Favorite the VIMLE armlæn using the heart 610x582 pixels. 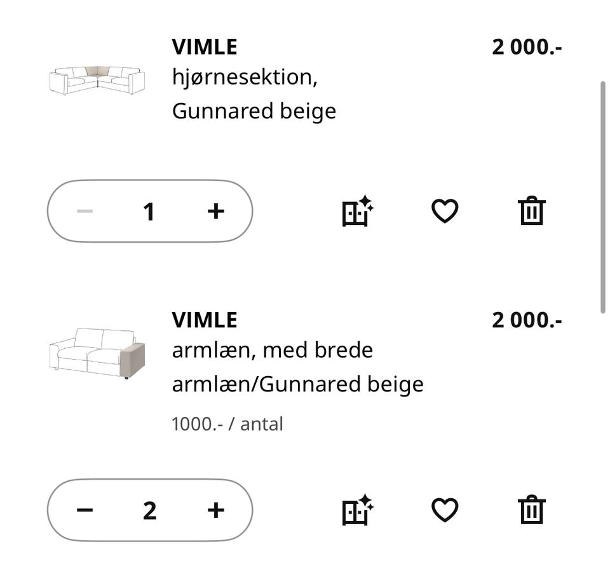tap(445, 510)
